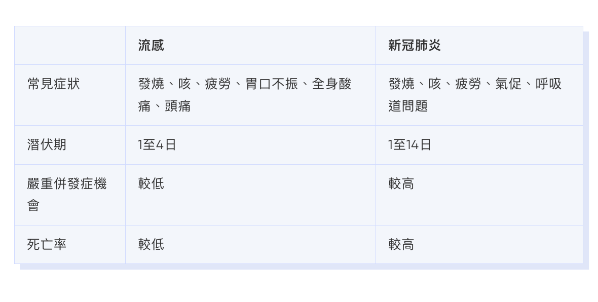Click the empty top-left header cell
The height and width of the screenshot is (302, 598).
click(x=70, y=46)
